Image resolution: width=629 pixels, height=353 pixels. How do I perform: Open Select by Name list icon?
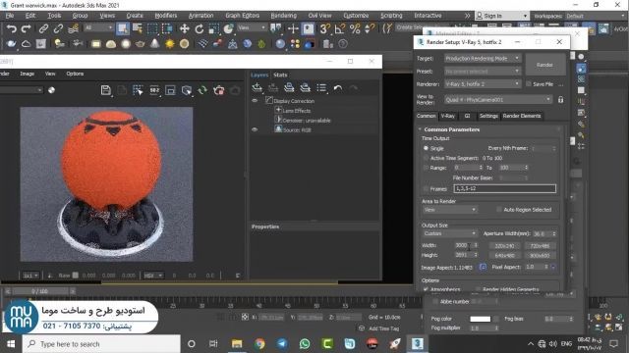[x=138, y=28]
